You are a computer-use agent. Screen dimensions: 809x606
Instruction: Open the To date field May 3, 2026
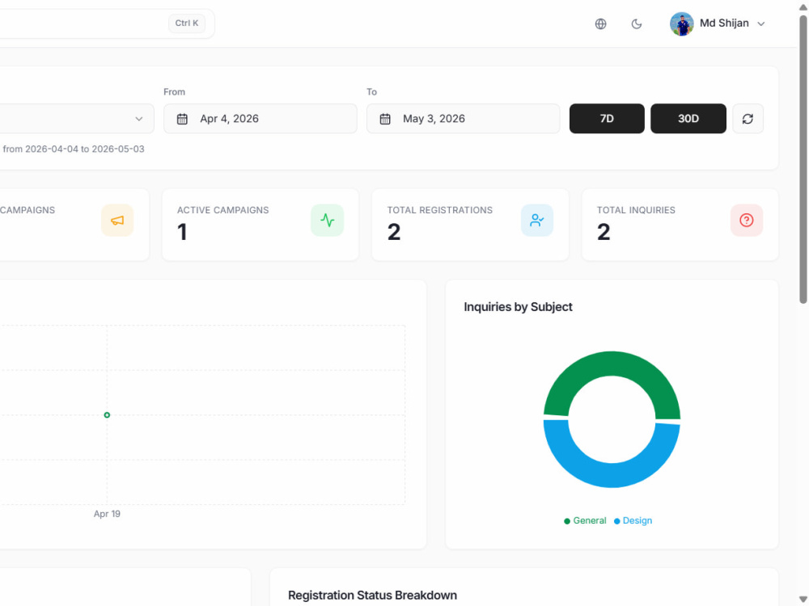point(463,119)
